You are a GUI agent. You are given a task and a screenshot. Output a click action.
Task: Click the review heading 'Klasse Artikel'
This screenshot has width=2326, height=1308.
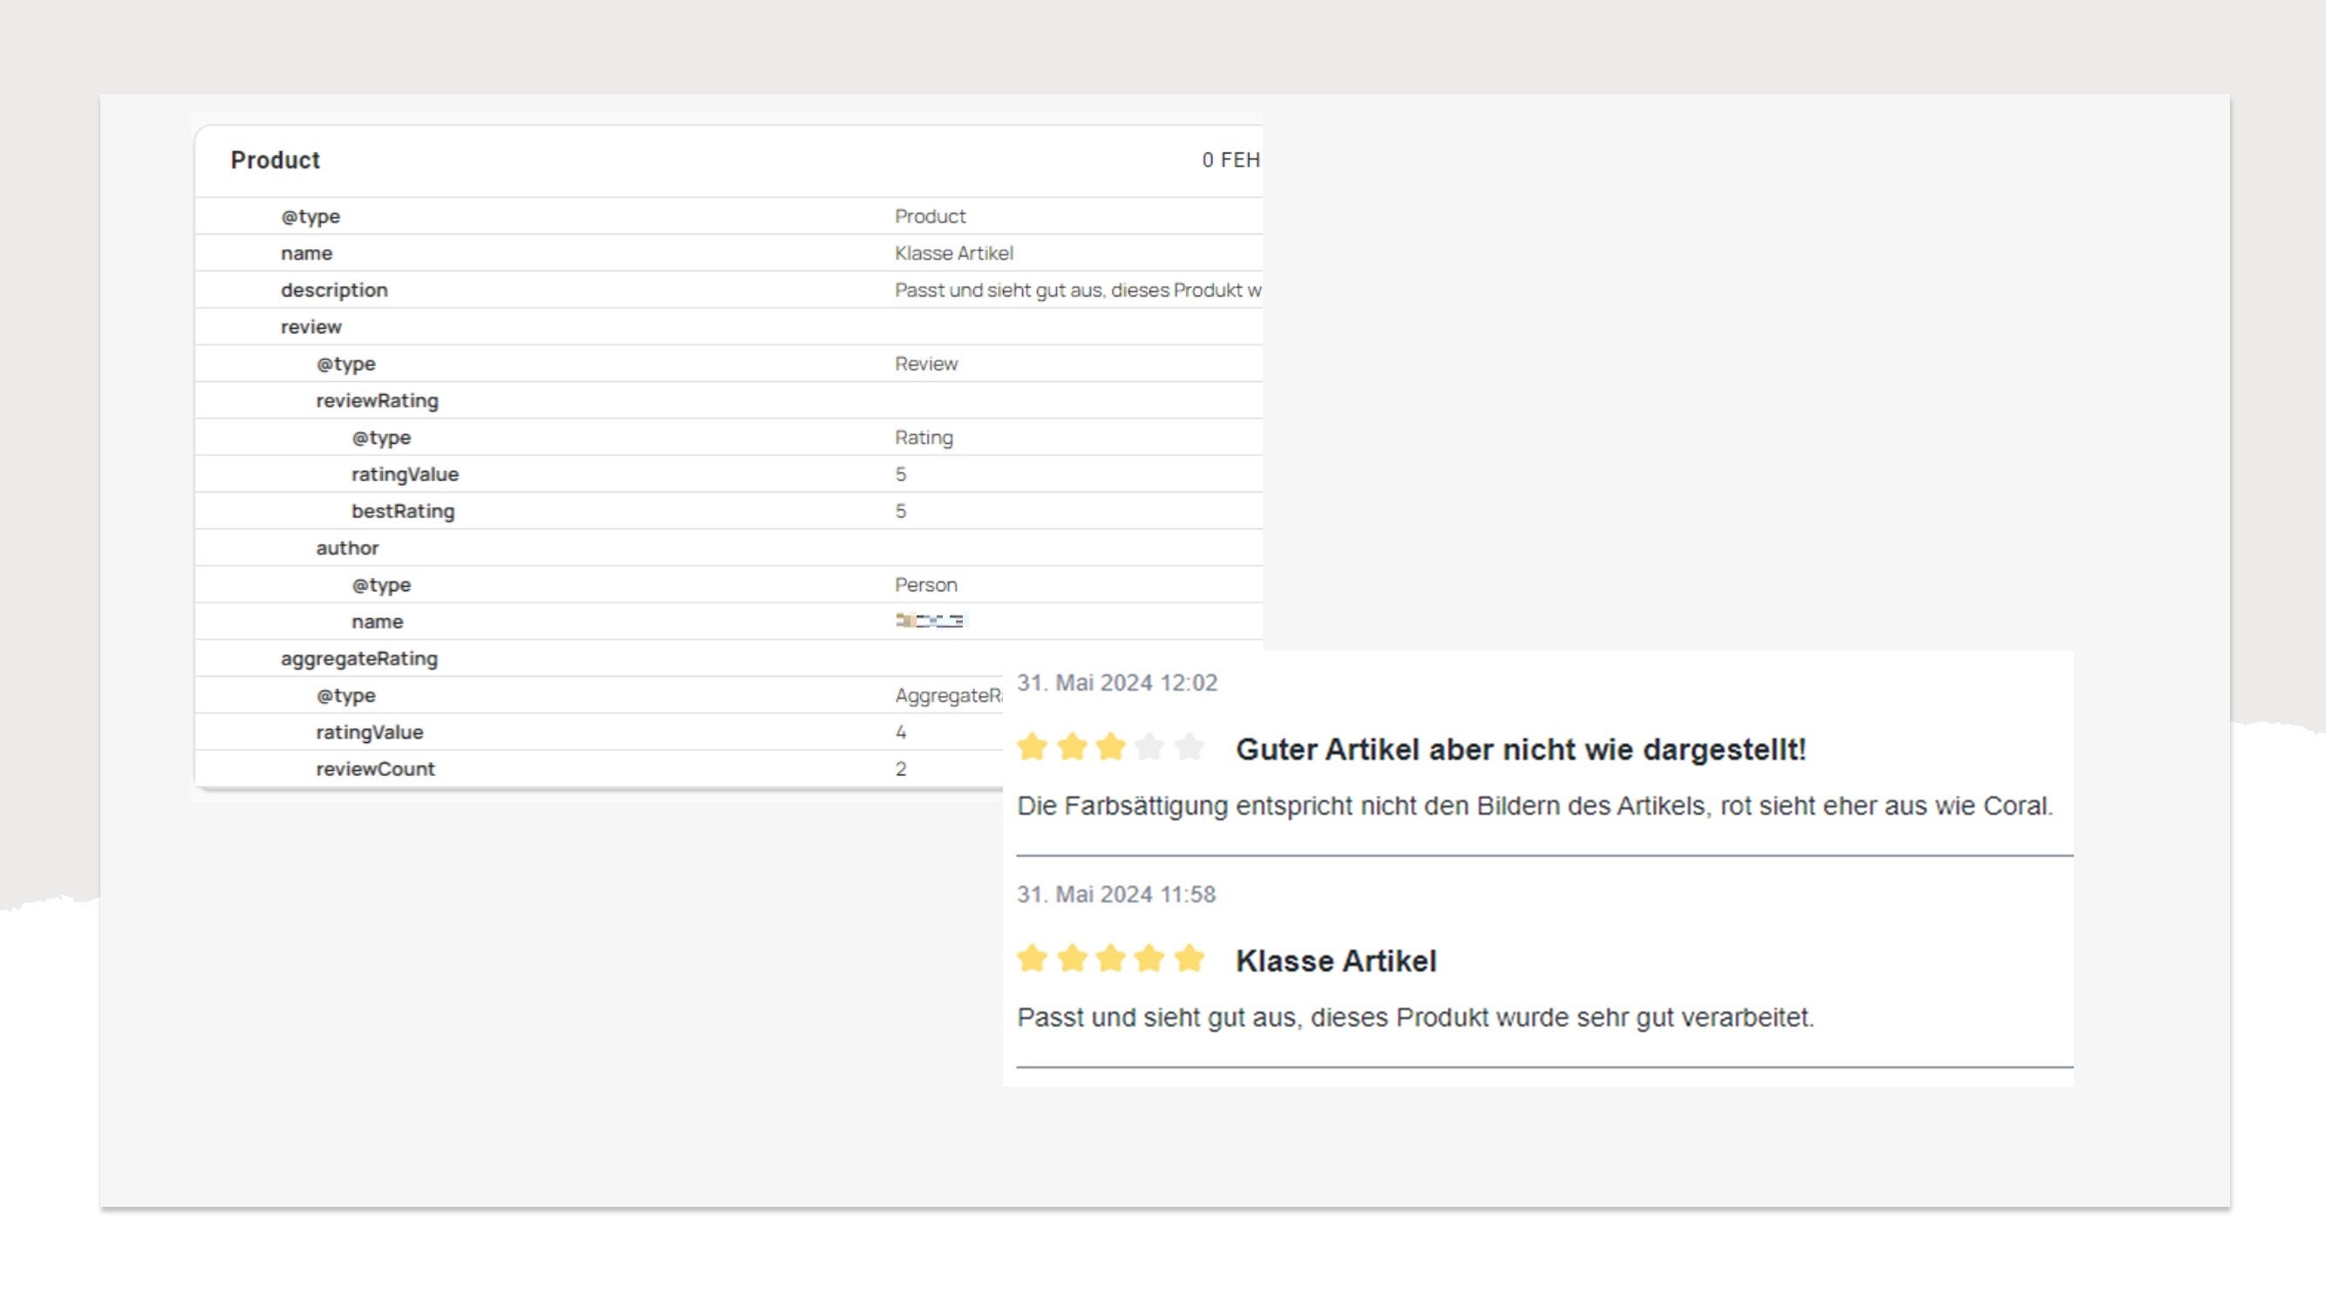coord(1335,960)
